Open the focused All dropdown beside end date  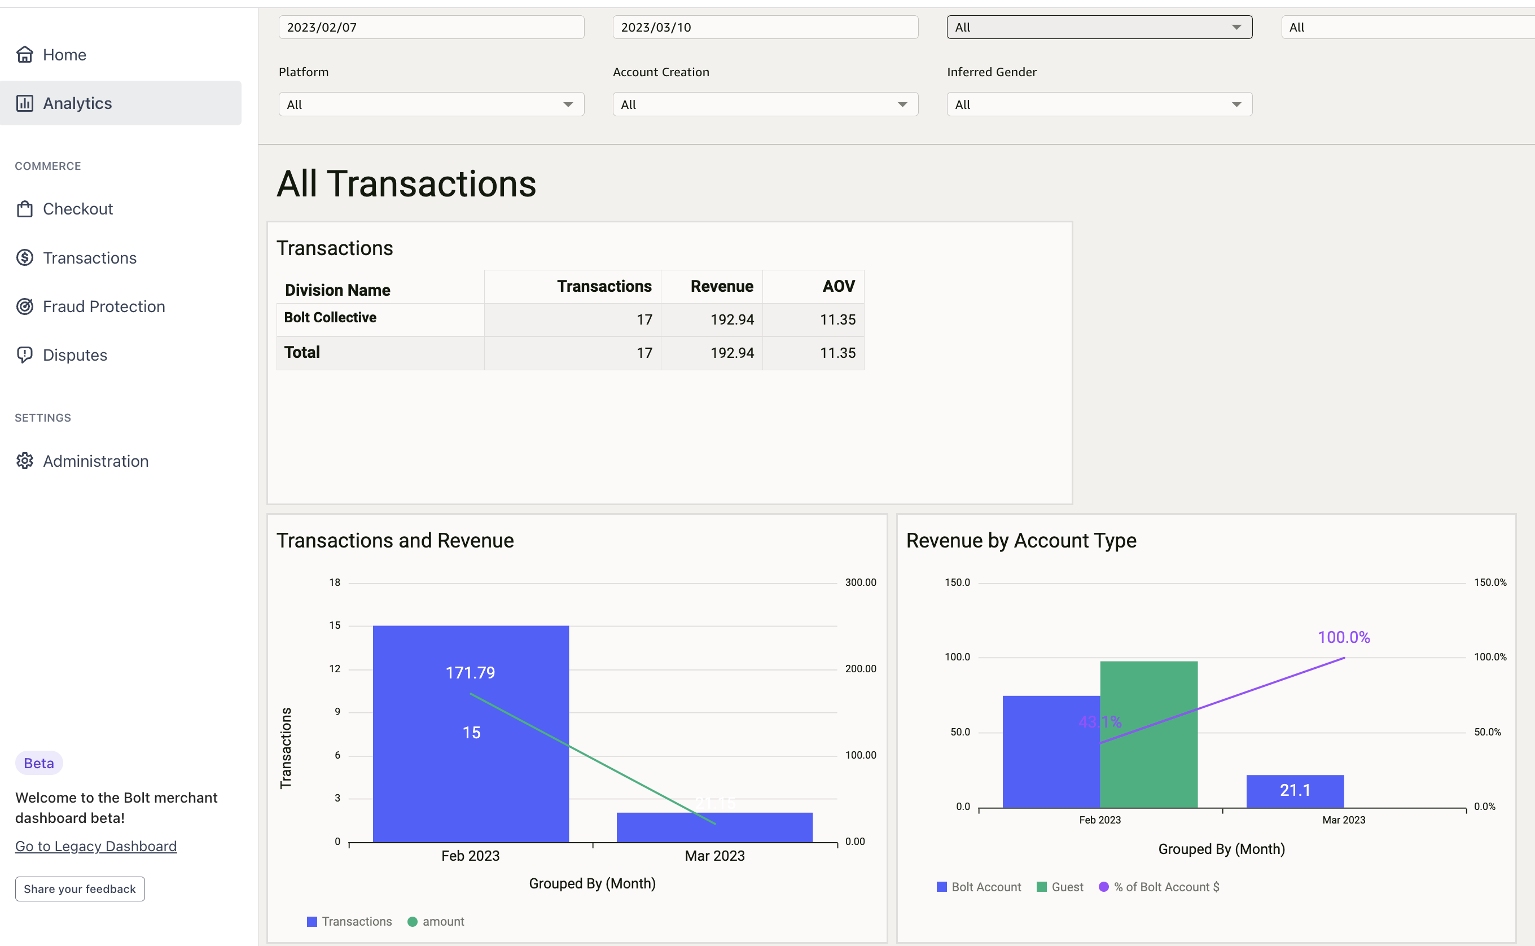(x=1100, y=28)
